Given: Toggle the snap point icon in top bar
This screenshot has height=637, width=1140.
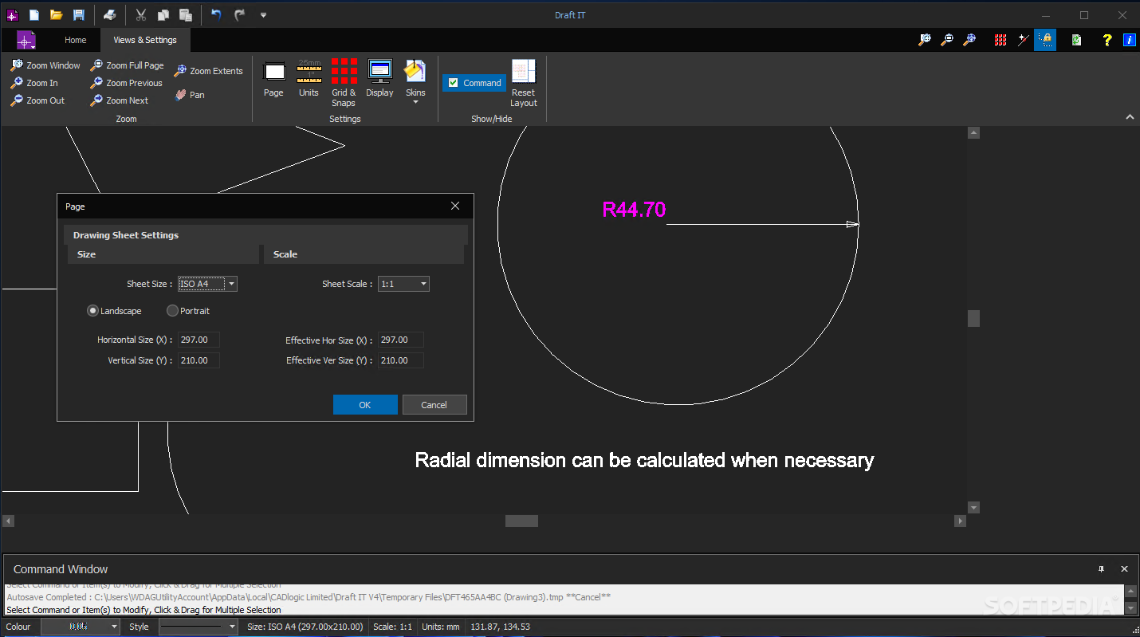Looking at the screenshot, I should coord(1023,40).
